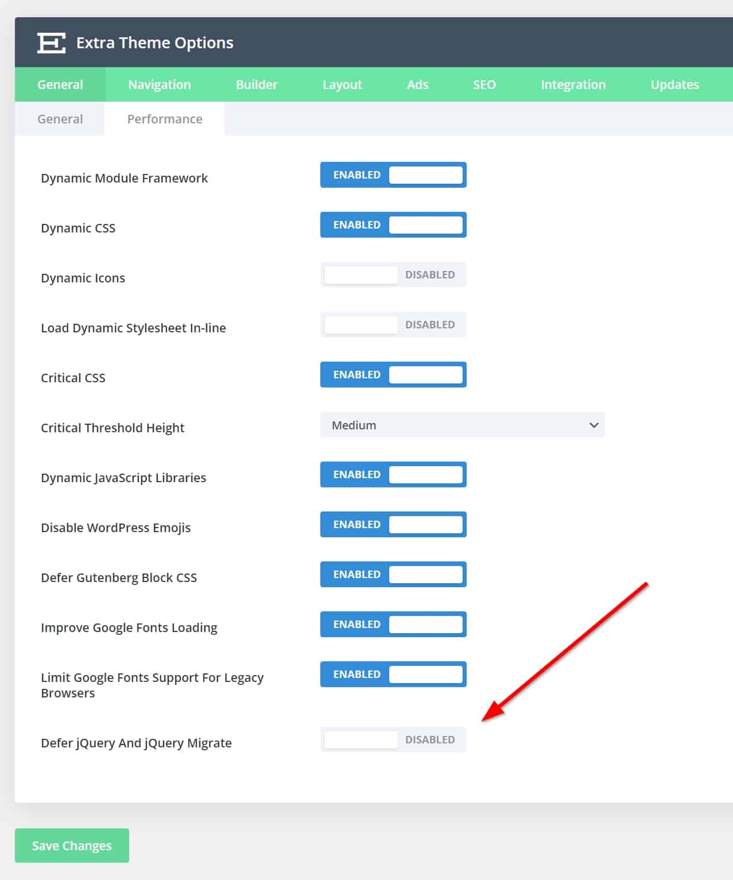This screenshot has width=733, height=880.
Task: Enable Load Dynamic Stylesheet In-line toggle
Action: [393, 325]
